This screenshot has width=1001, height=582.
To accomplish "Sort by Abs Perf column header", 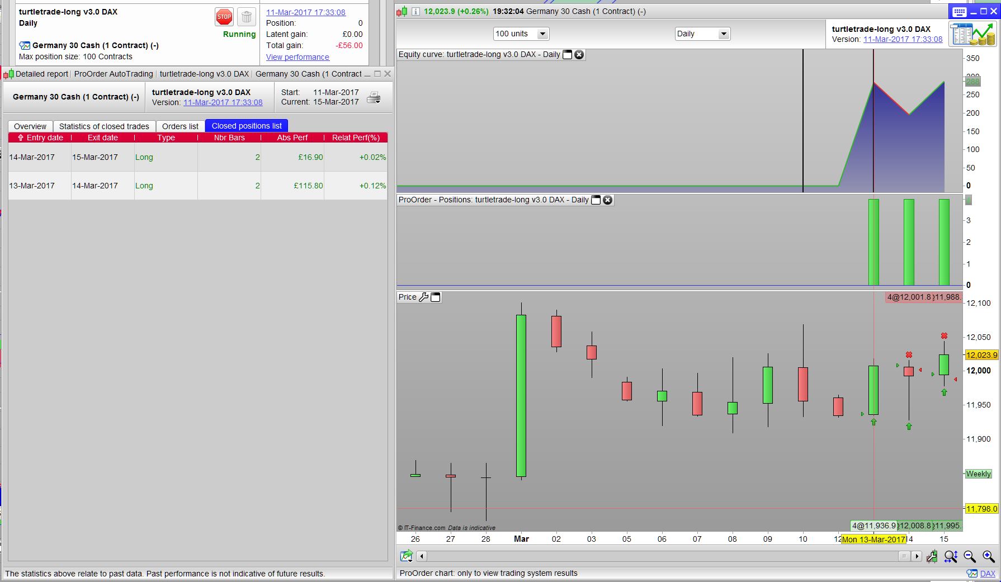I will pos(292,138).
